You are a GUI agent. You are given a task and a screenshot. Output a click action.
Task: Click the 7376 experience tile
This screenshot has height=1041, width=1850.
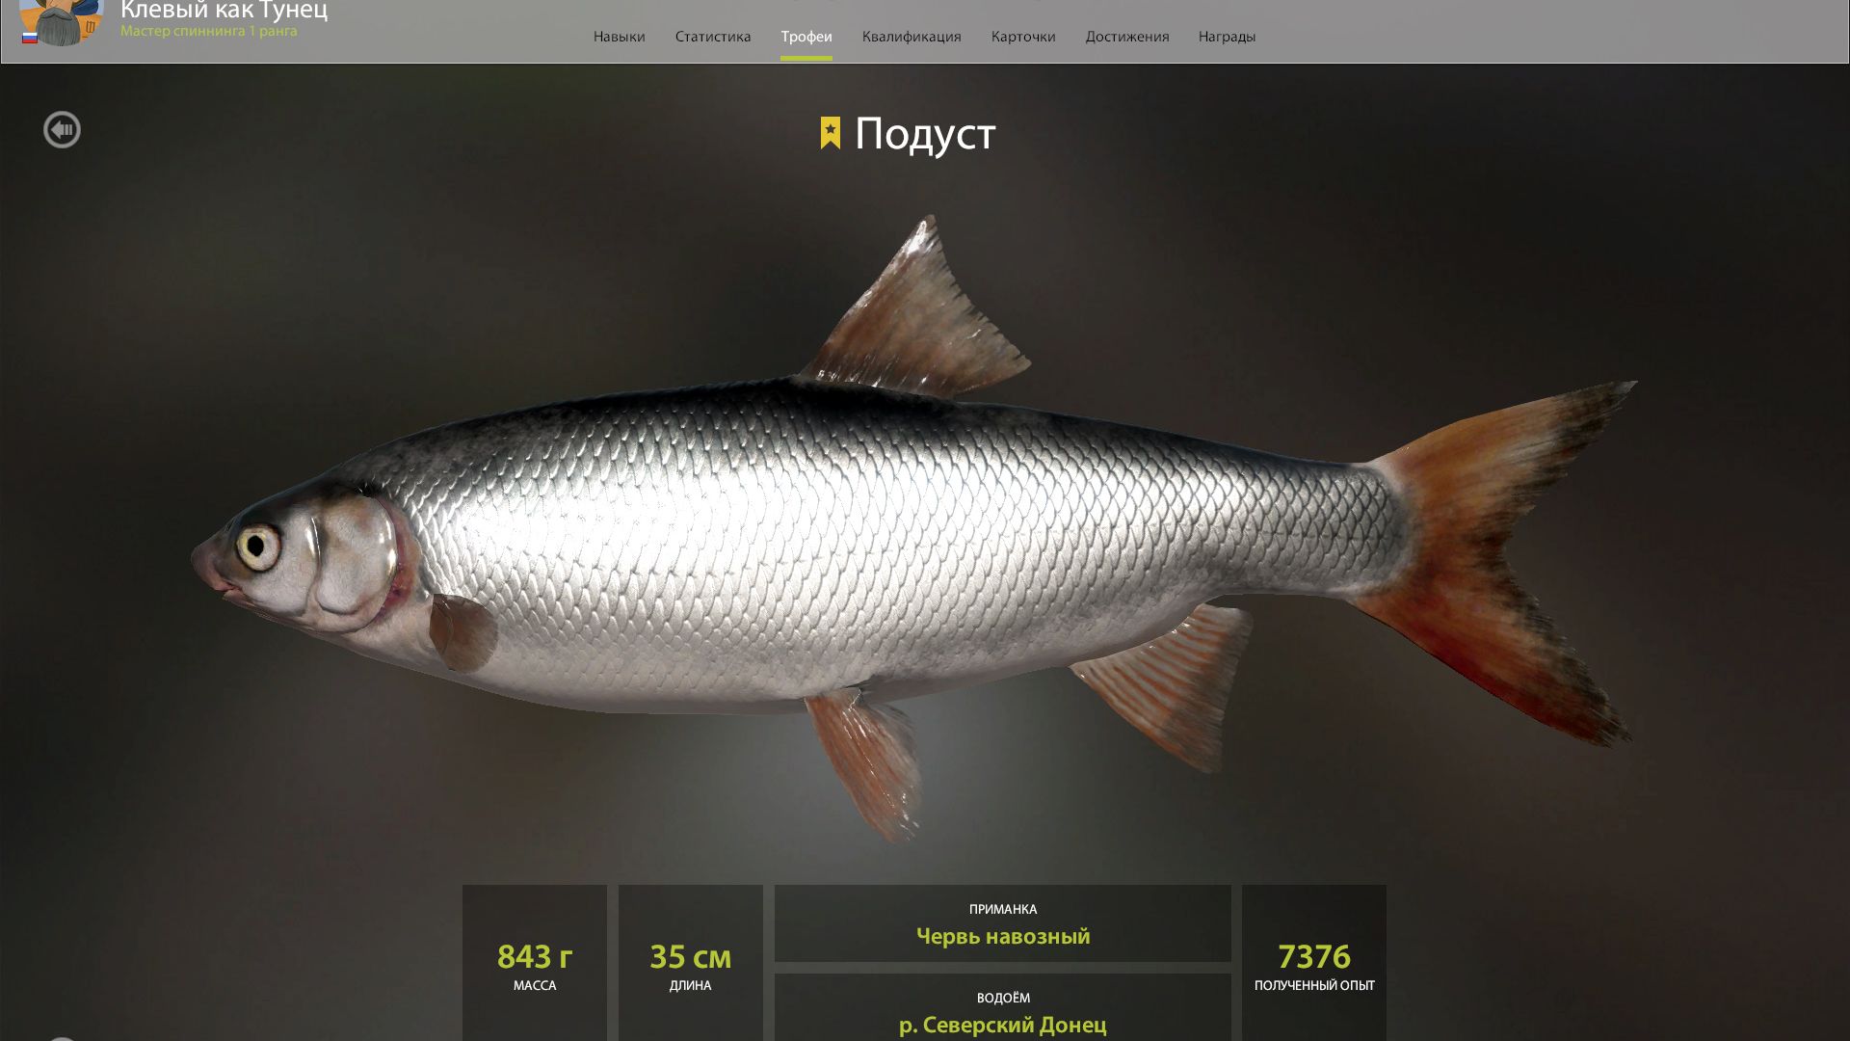click(1314, 963)
